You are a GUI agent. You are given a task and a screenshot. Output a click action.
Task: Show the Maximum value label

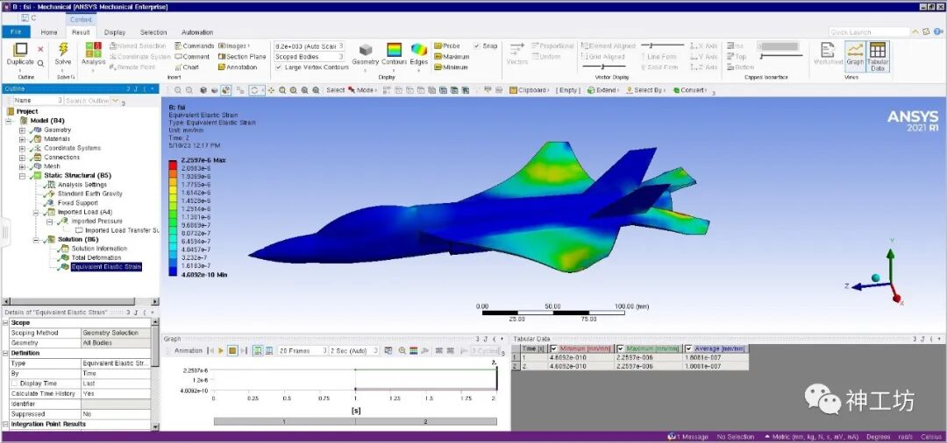452,57
